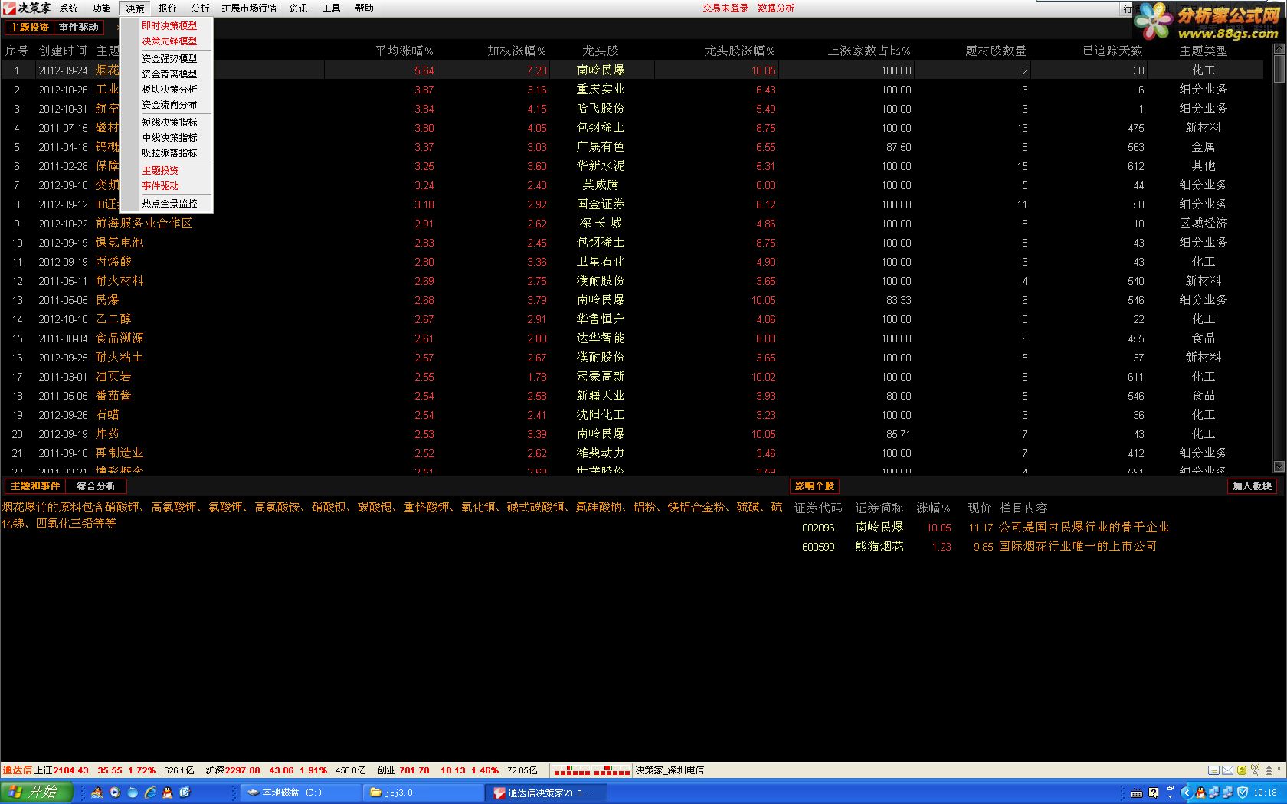Open the last quick launch icon

click(x=185, y=793)
